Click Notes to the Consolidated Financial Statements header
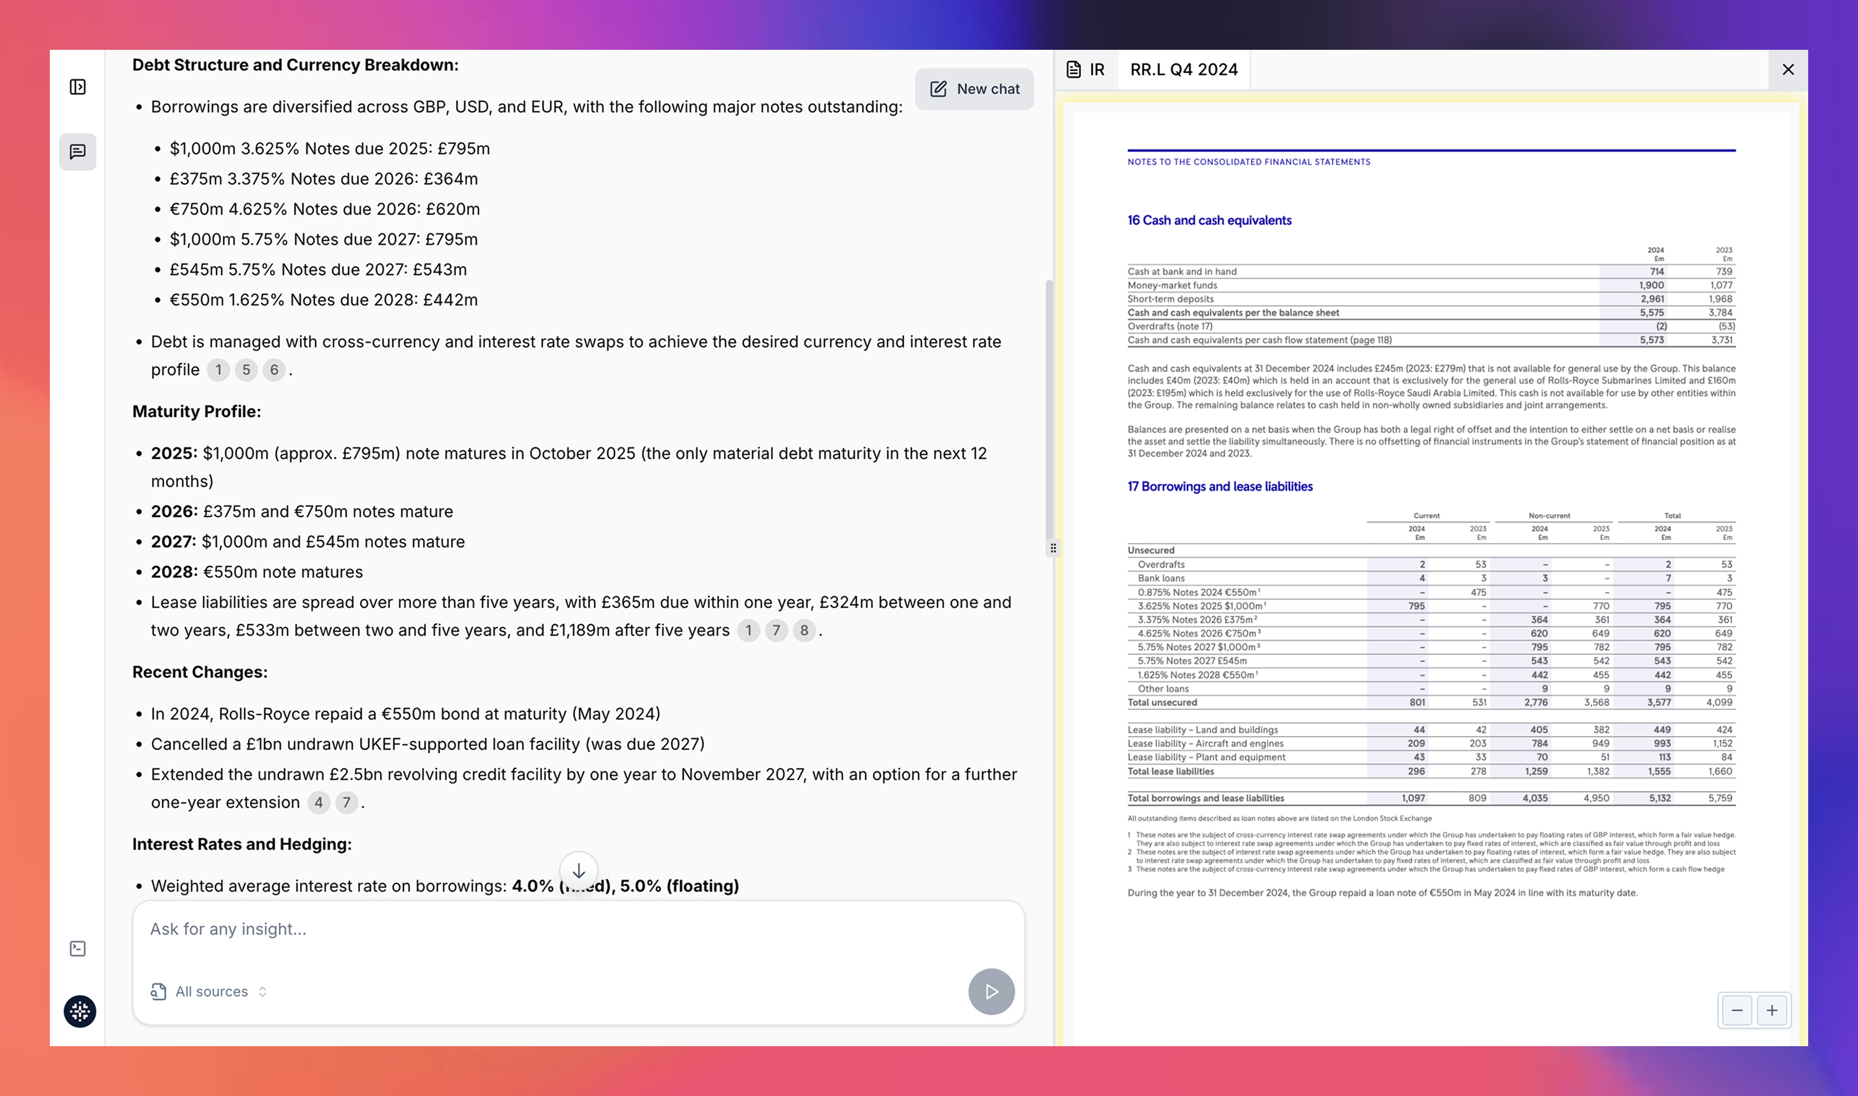1858x1096 pixels. coord(1249,162)
